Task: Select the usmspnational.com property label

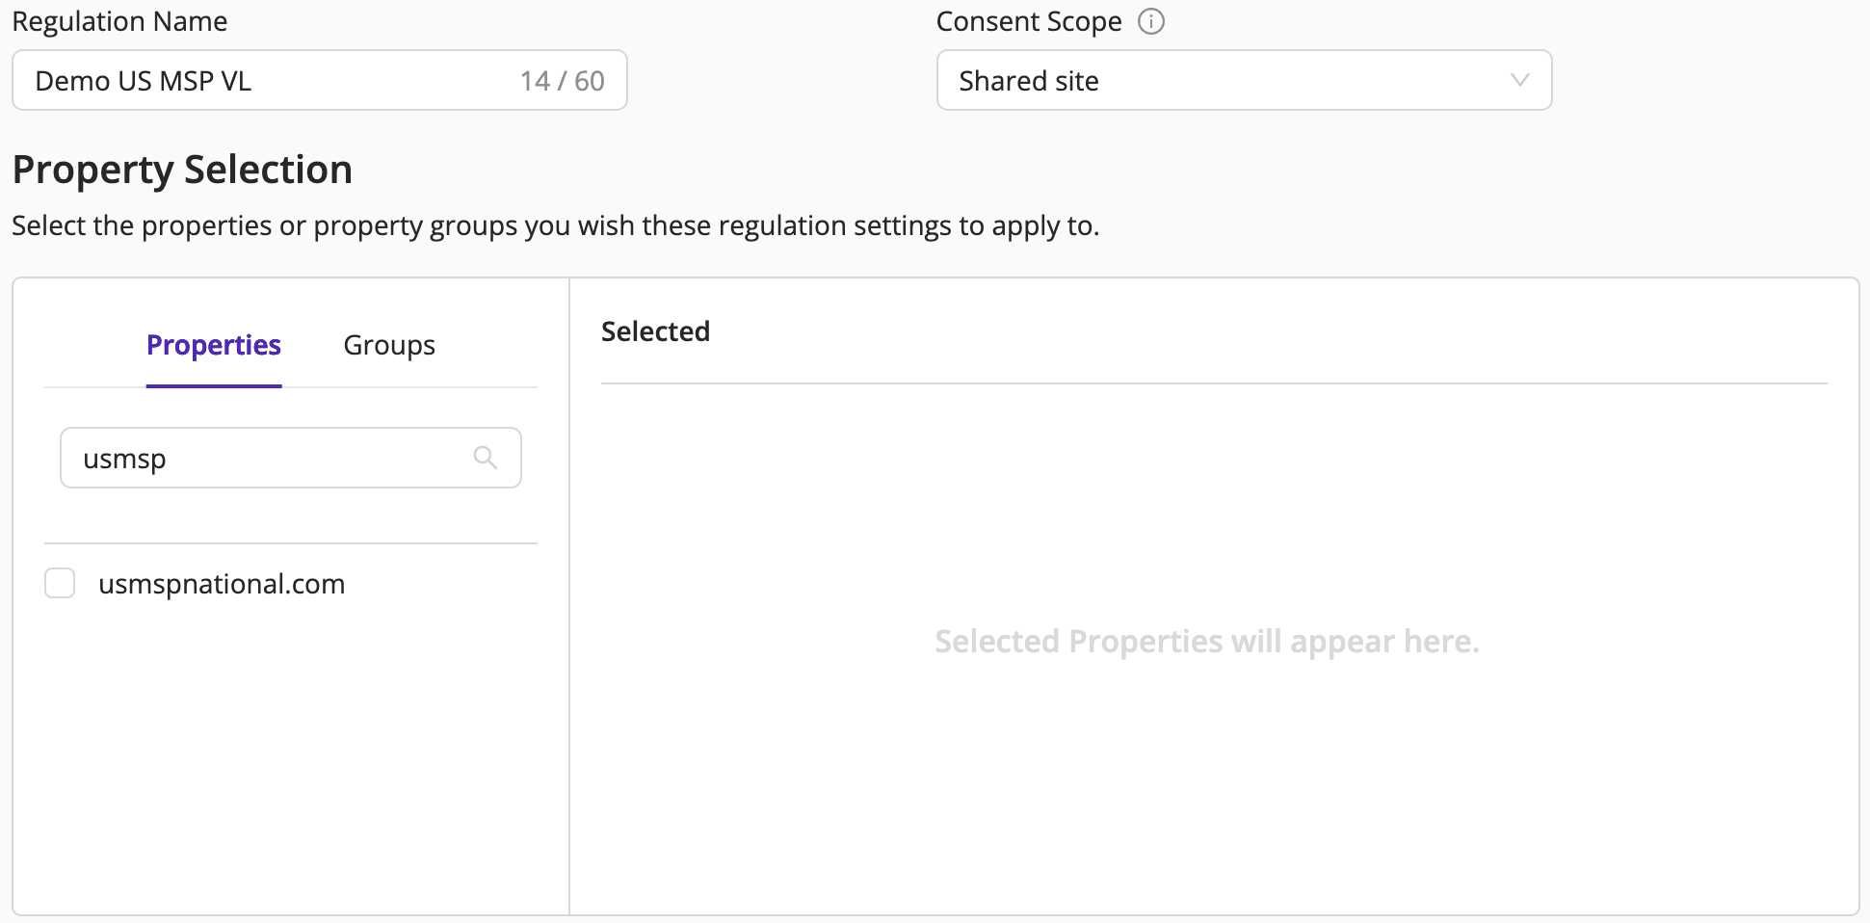Action: point(222,584)
